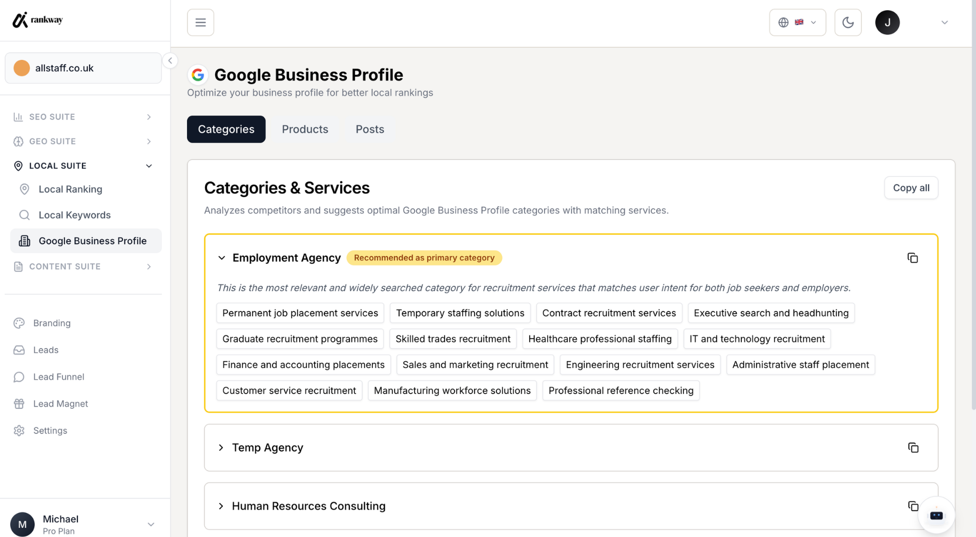
Task: Go to sidebar Settings
Action: tap(50, 431)
